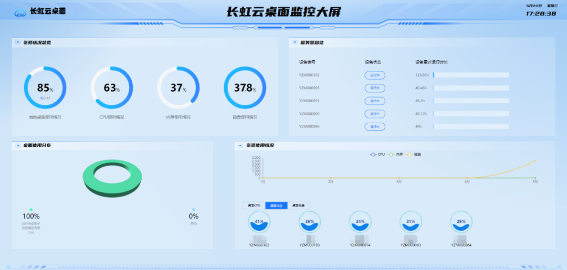Click the runtime progress bar for 49.46h

[471, 88]
